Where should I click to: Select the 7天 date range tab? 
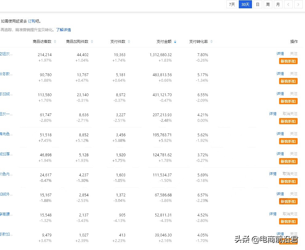[232, 5]
